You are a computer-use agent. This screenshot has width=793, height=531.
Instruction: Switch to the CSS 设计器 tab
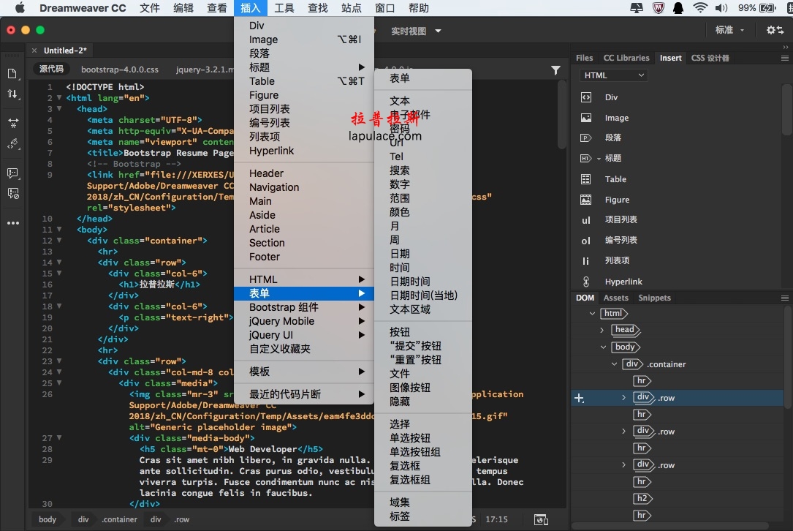pos(710,58)
